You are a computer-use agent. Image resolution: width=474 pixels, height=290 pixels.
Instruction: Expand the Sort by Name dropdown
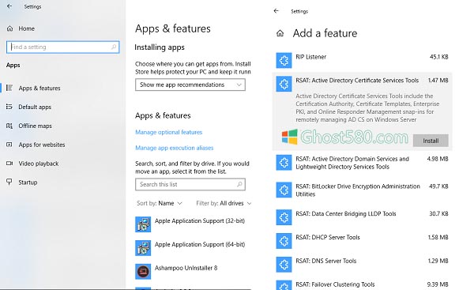click(x=160, y=203)
